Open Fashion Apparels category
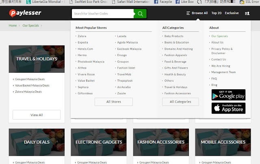 pos(175,55)
